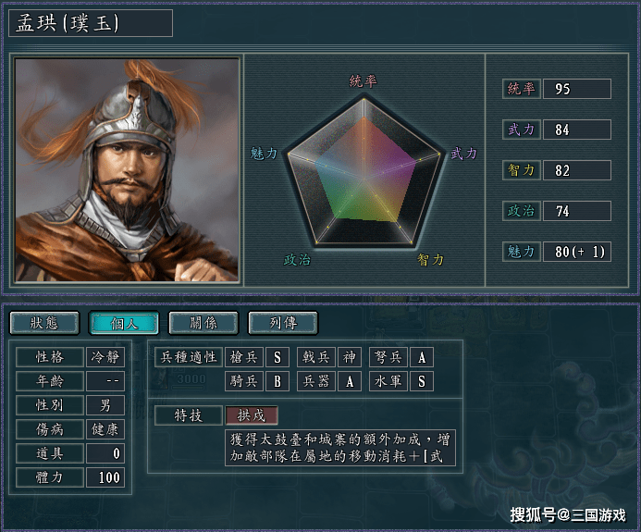Open the 列傳 biography tab
641x532 pixels.
point(282,323)
